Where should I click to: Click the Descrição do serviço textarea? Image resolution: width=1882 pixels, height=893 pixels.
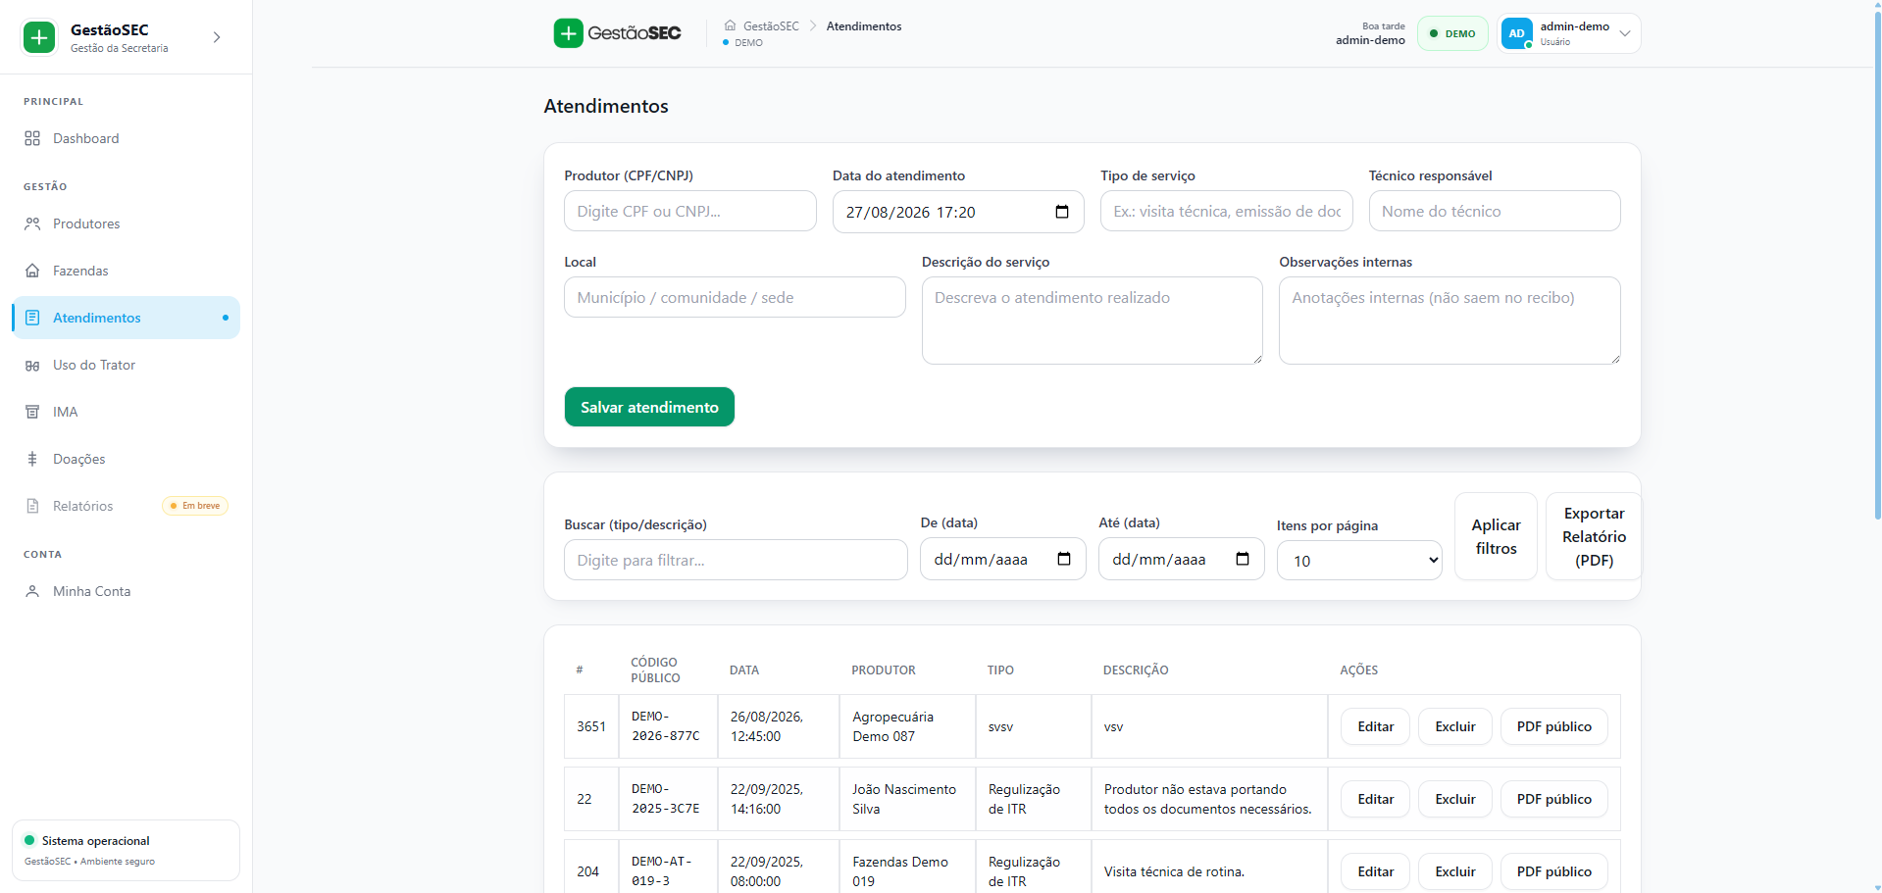(x=1093, y=321)
